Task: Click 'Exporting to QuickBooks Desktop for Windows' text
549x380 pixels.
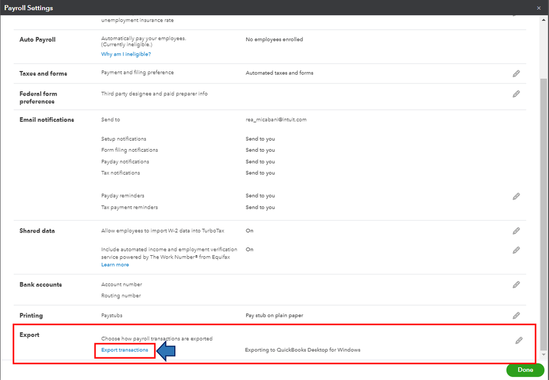Action: [302, 350]
